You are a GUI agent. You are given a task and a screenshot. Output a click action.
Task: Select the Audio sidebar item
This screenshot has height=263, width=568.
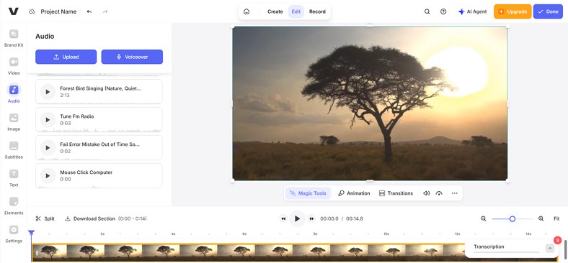[14, 93]
